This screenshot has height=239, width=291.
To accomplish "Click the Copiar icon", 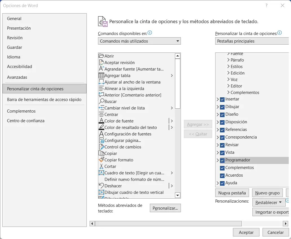I will [x=101, y=153].
